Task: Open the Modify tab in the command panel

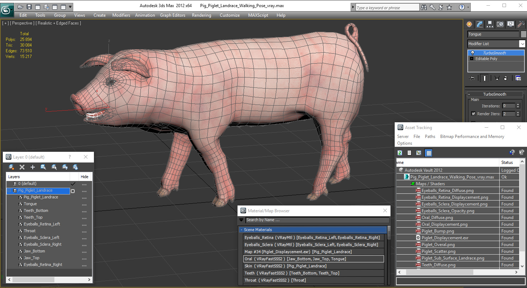Action: [480, 24]
